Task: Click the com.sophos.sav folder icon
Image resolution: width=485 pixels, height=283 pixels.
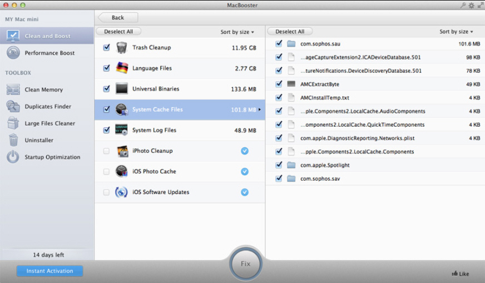Action: tap(291, 178)
